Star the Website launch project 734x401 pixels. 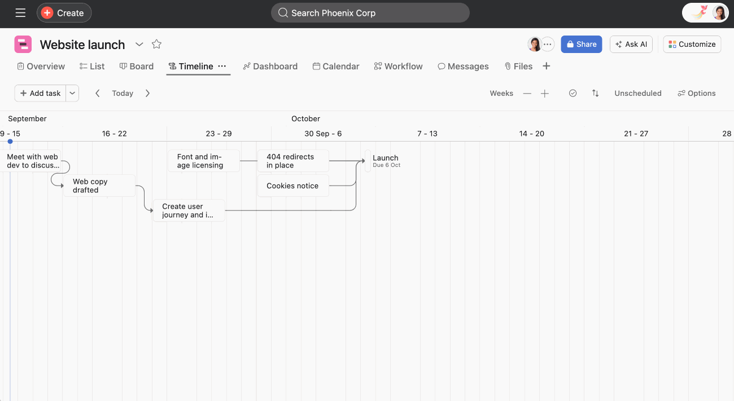click(x=156, y=44)
